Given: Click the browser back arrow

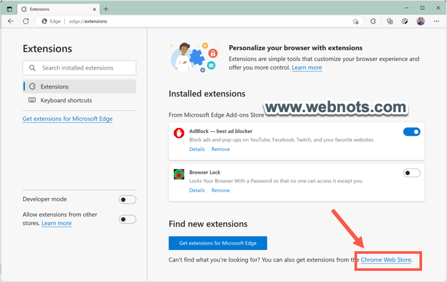Looking at the screenshot, I should coord(11,21).
